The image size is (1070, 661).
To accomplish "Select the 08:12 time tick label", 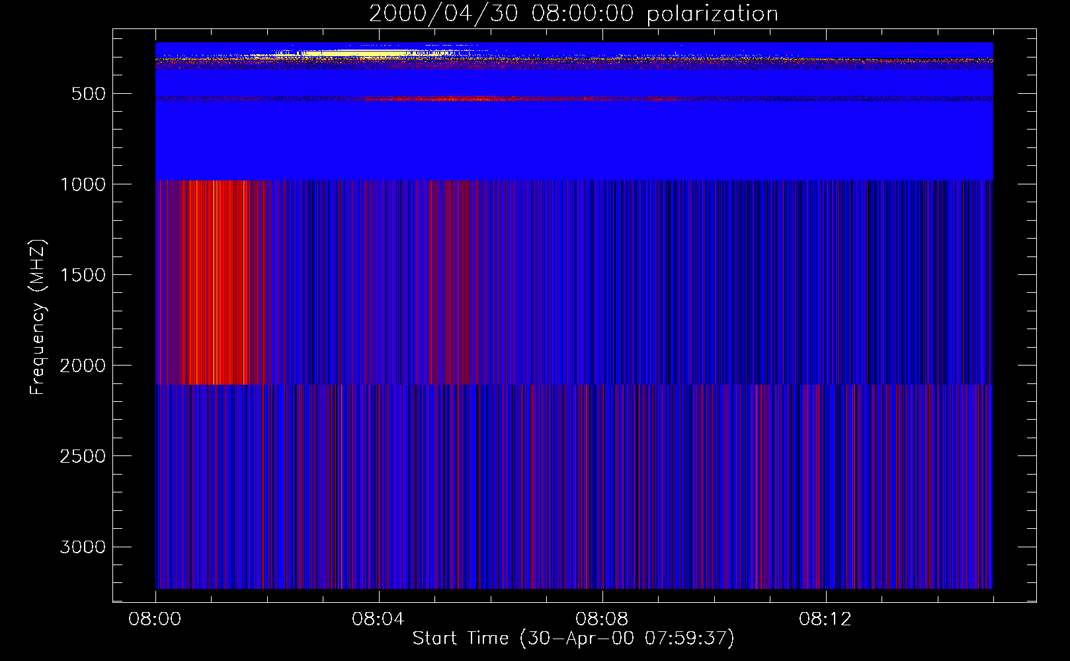I will coord(825,619).
